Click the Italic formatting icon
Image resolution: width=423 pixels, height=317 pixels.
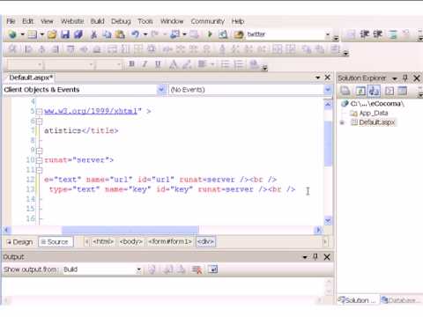point(145,64)
